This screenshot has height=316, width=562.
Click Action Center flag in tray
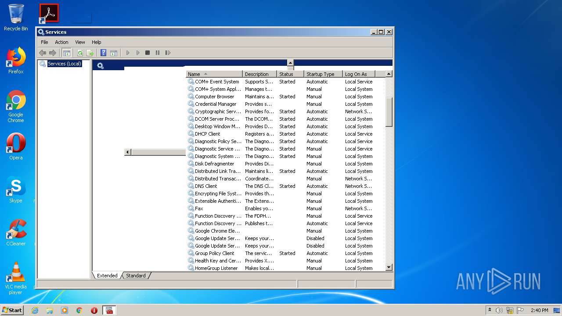(x=520, y=310)
